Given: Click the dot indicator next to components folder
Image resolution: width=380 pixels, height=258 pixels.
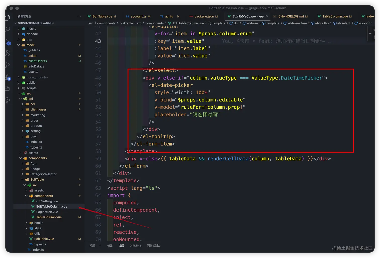Looking at the screenshot, I should pos(79,158).
